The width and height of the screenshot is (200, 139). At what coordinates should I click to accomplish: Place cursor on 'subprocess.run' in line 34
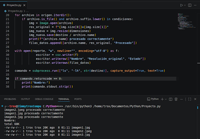45,71
